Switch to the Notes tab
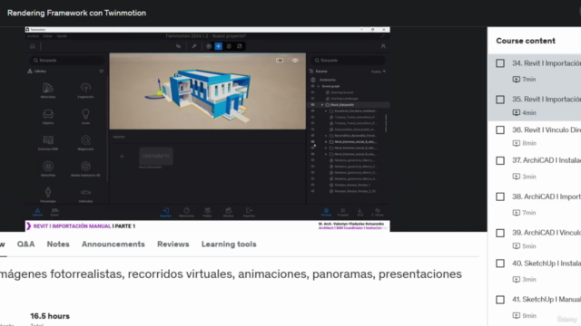Image resolution: width=581 pixels, height=326 pixels. tap(58, 244)
